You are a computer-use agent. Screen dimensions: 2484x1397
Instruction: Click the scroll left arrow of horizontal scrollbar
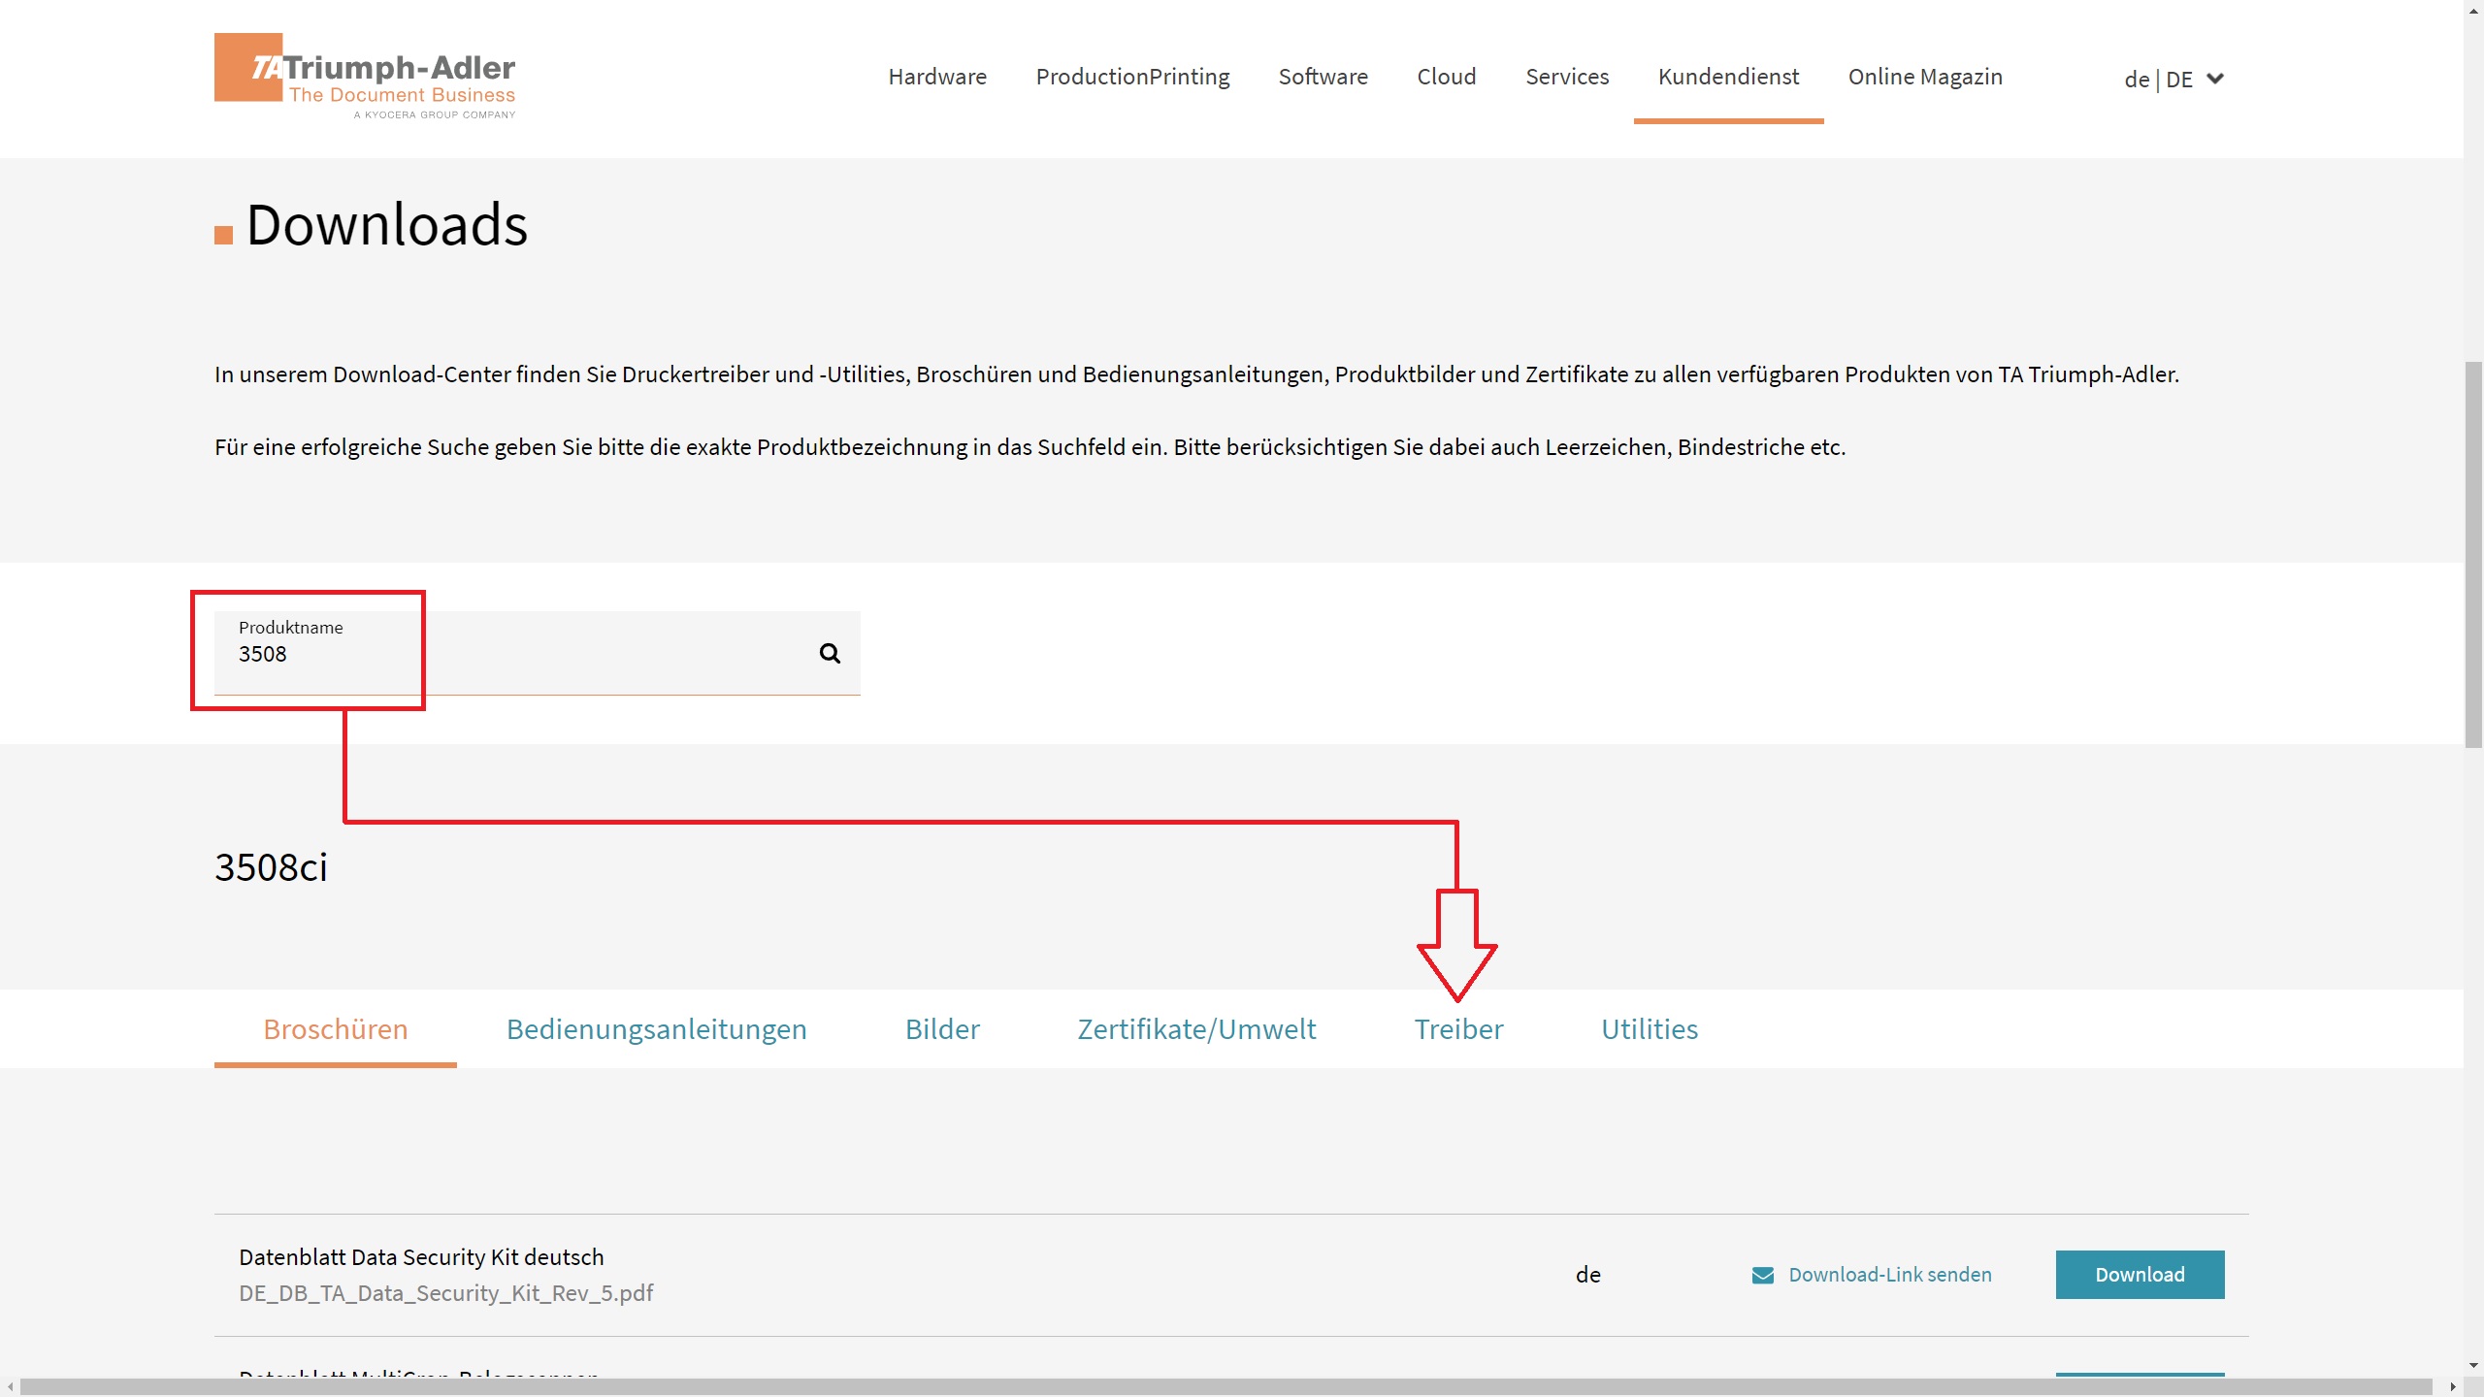pos(10,1387)
